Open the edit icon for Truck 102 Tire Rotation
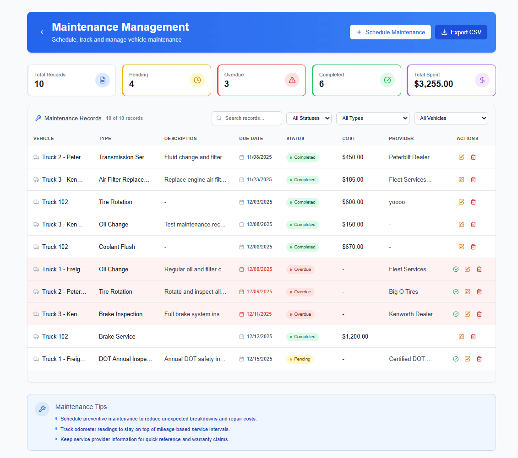The height and width of the screenshot is (458, 518). tap(461, 202)
